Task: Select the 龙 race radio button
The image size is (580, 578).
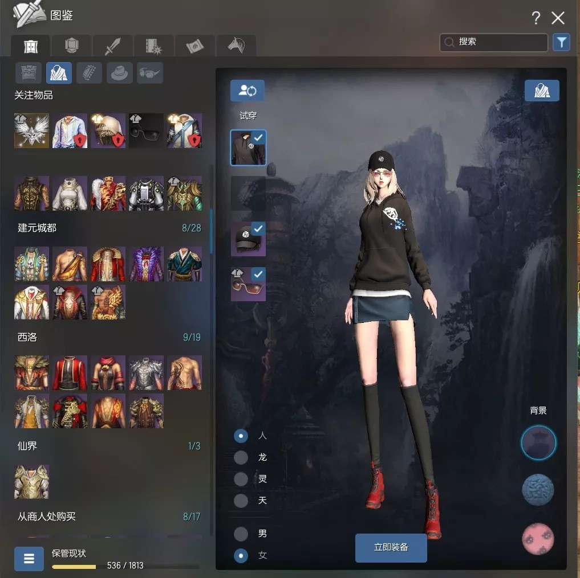Action: click(x=241, y=458)
